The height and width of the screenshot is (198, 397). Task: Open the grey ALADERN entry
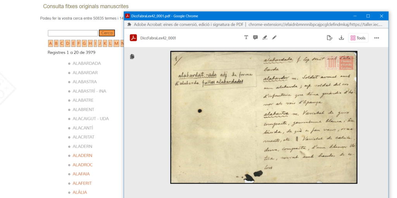point(82,147)
